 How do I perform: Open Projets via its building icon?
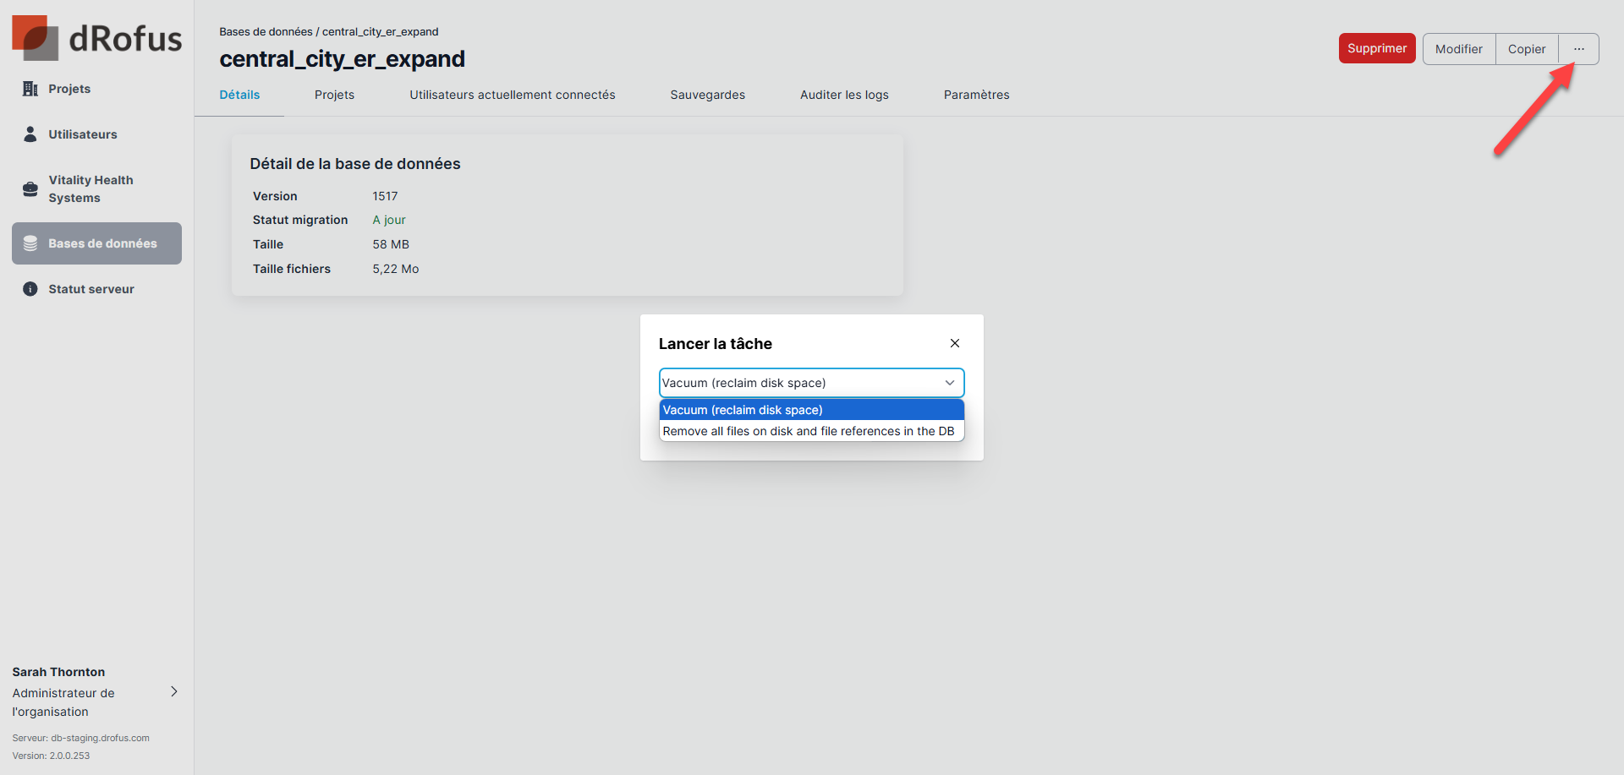[30, 89]
